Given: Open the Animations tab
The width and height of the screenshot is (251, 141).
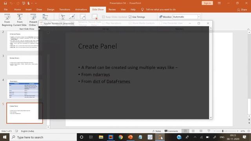Looking at the screenshot, I should 81,9.
